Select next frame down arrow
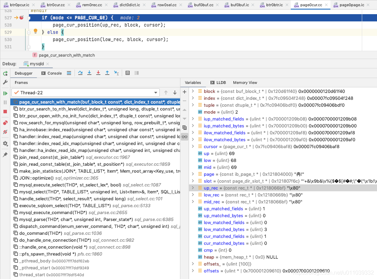Screen dimensions: 377x279 click(175, 93)
